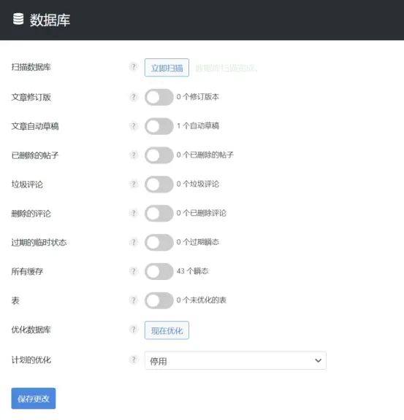Screen dimensions: 404x420
Task: Click the 立即扫描 button
Action: 167,68
